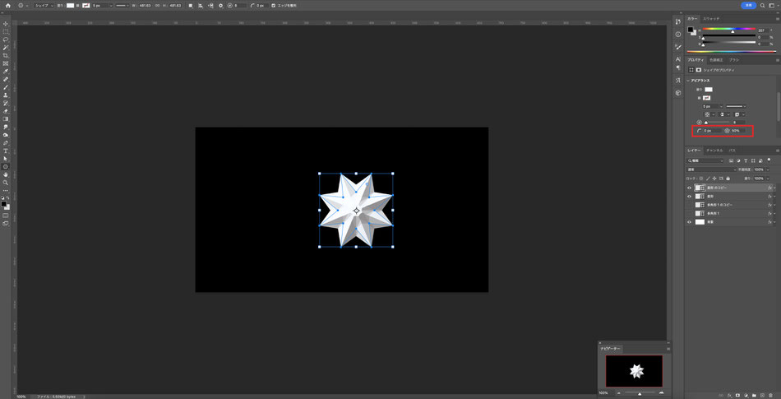Open the shape settings gear icon
The width and height of the screenshot is (781, 399).
[x=220, y=6]
